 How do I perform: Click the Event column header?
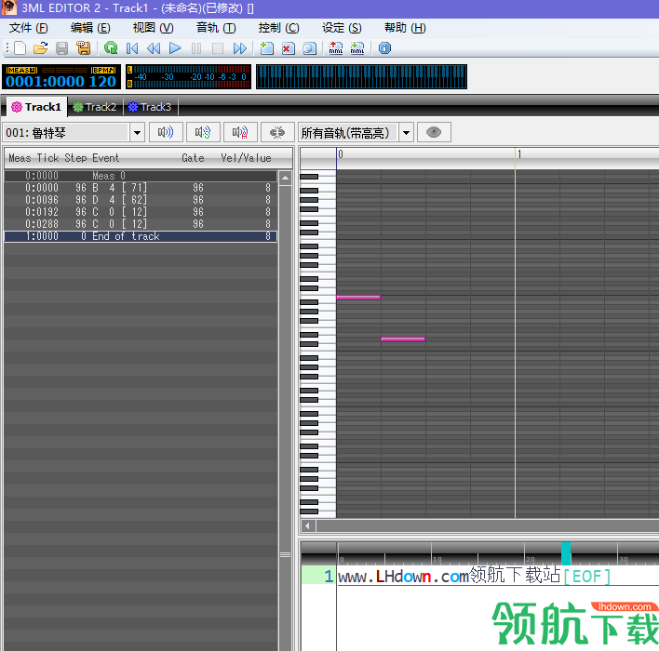click(106, 158)
